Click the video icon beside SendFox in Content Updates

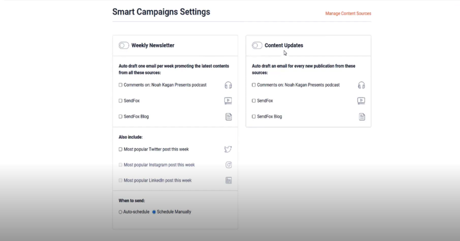pyautogui.click(x=361, y=101)
